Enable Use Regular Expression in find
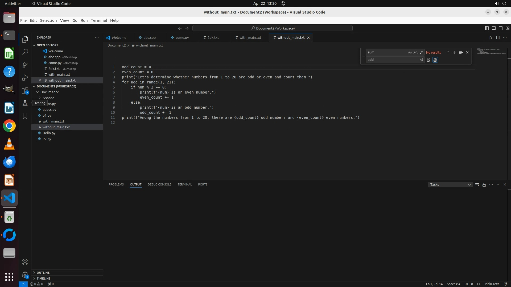 point(422,52)
